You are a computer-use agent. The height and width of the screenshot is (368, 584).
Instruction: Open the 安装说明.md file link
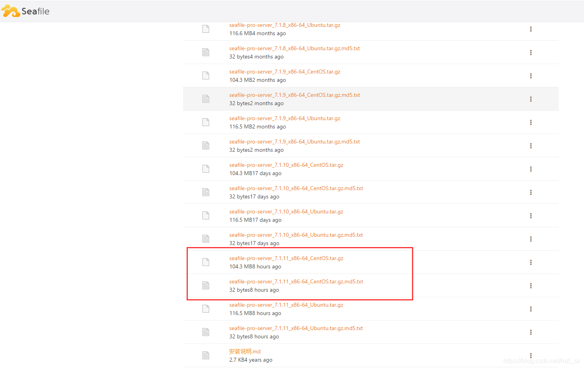click(245, 351)
